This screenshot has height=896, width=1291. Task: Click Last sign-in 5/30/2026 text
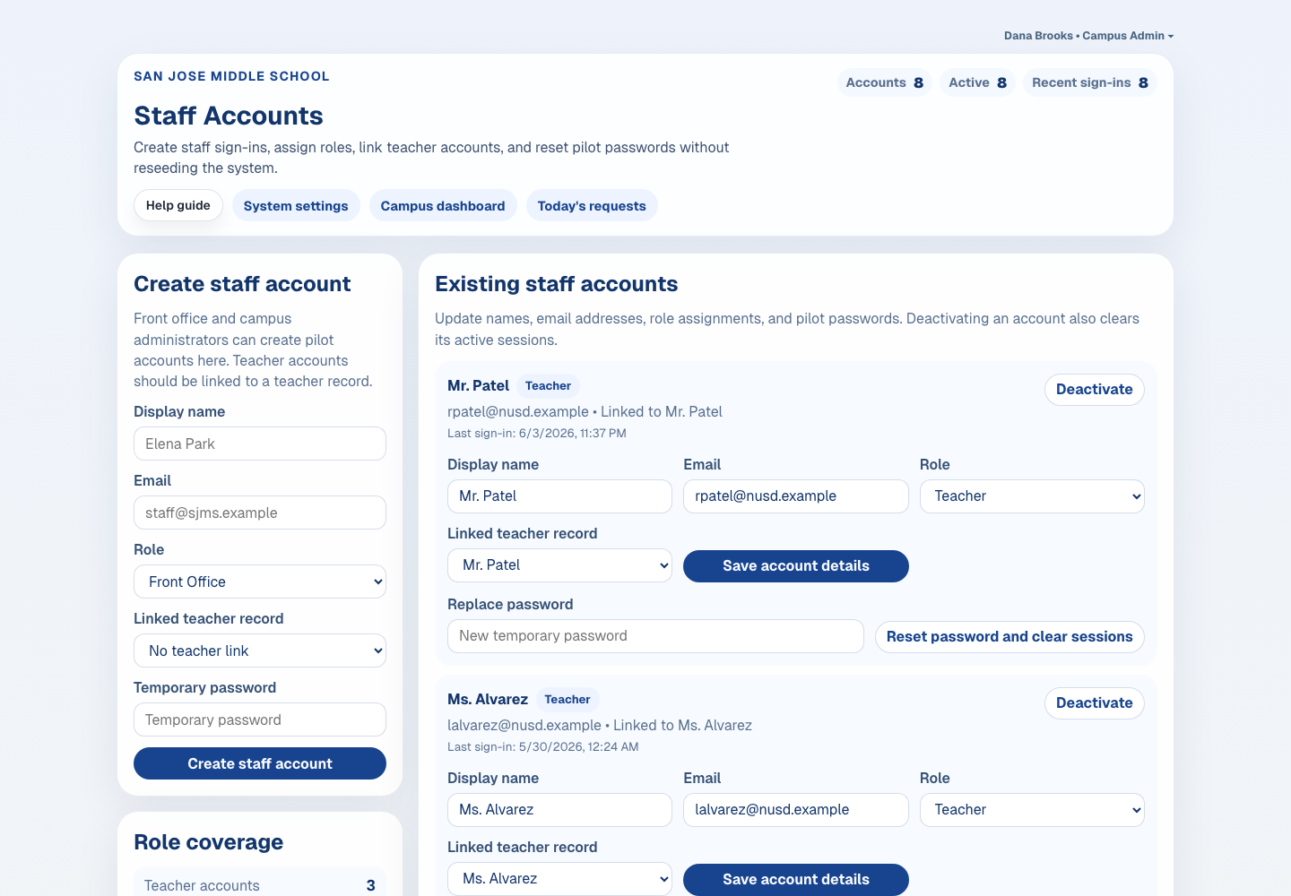(x=543, y=747)
